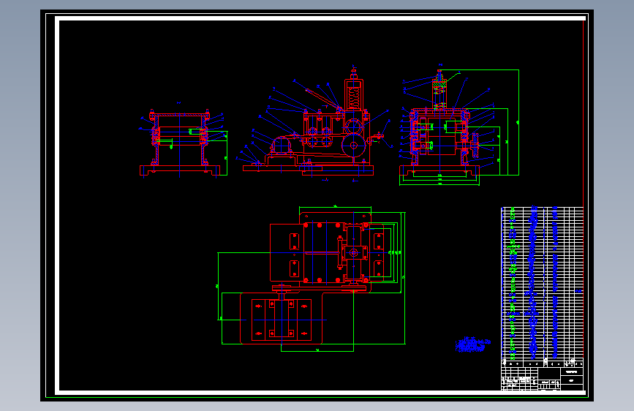
Task: Pick the spring in the front view housing
Action: coord(354,97)
